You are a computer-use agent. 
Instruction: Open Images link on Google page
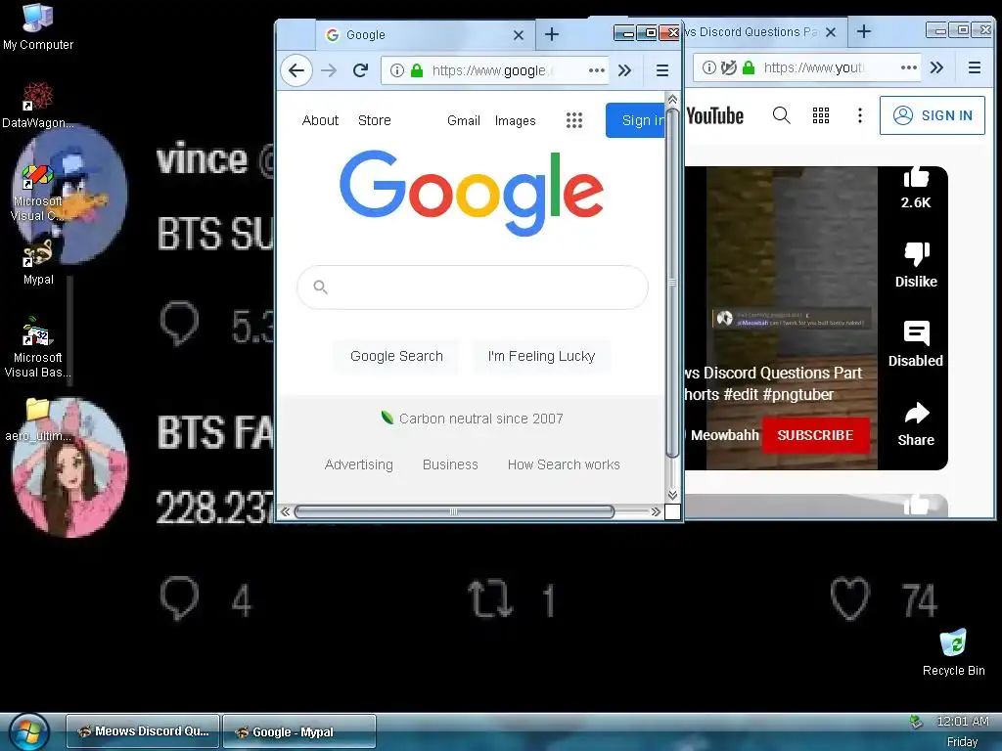pyautogui.click(x=515, y=120)
